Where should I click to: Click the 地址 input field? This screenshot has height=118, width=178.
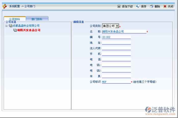[116, 43]
